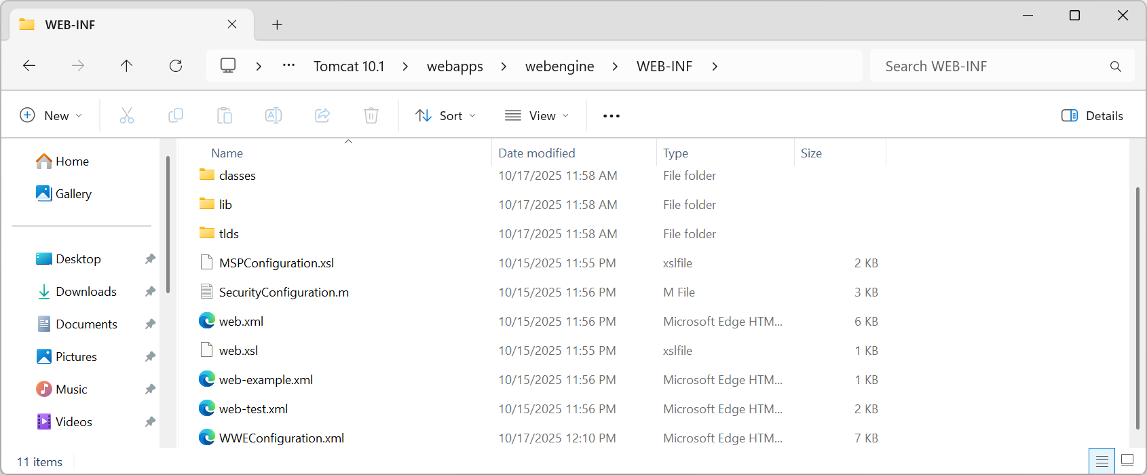Switch to large thumbnails view layout
Image resolution: width=1147 pixels, height=475 pixels.
1127,461
